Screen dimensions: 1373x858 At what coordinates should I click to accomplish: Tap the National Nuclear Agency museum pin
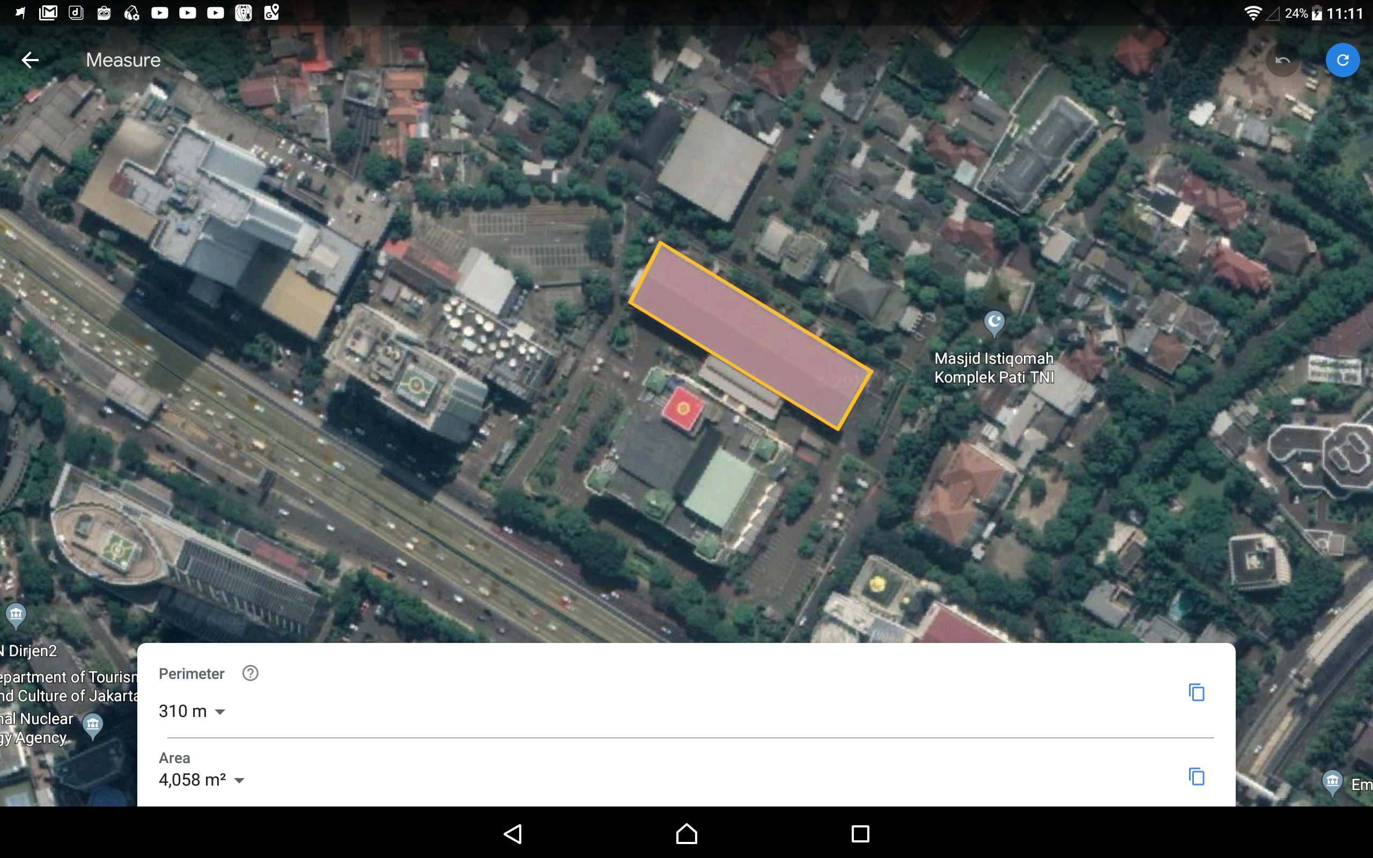[x=92, y=724]
